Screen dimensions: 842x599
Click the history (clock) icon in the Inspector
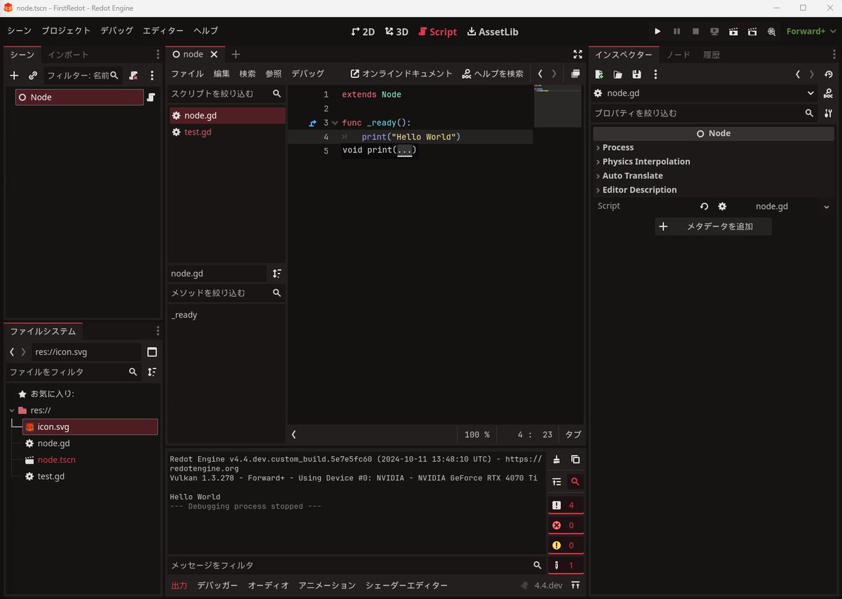point(828,74)
